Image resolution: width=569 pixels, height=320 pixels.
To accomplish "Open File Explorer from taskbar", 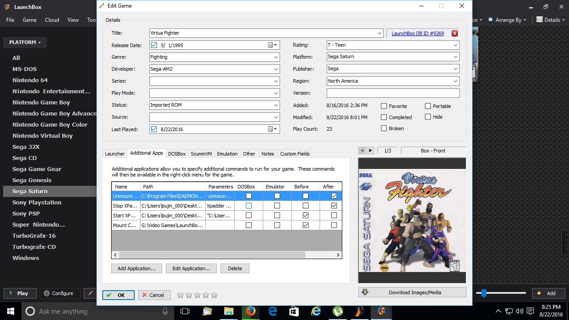I will pyautogui.click(x=229, y=311).
